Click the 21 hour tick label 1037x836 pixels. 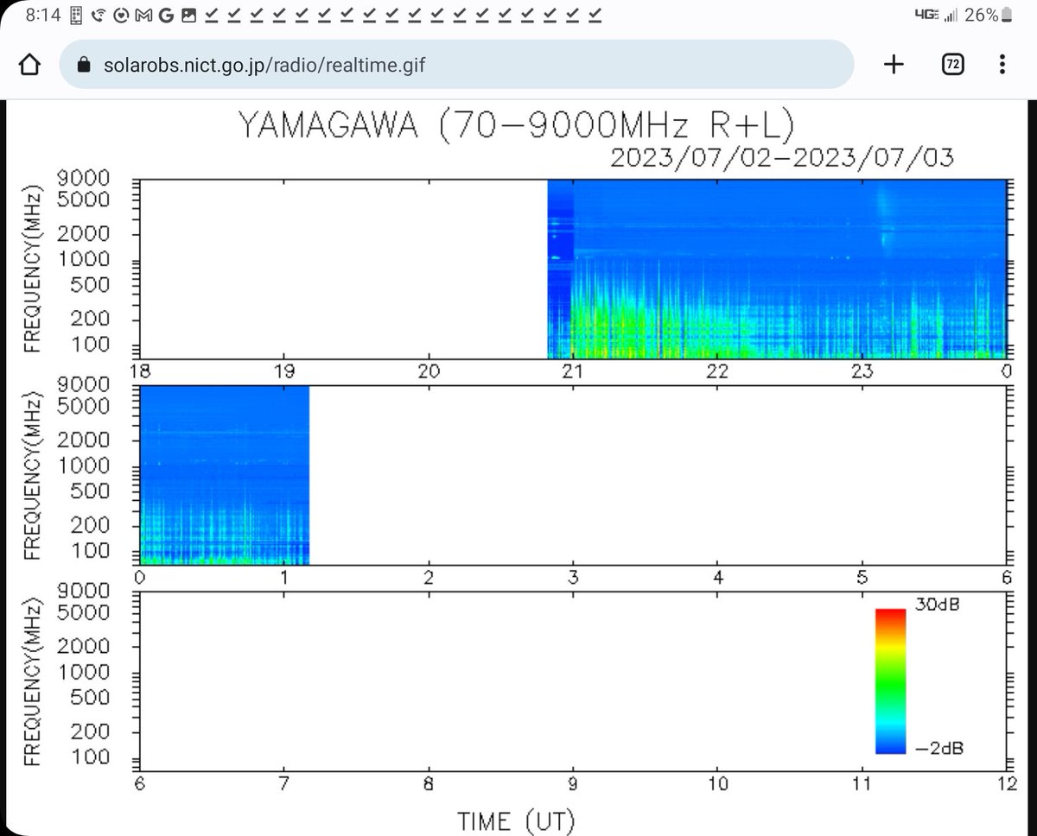point(573,372)
